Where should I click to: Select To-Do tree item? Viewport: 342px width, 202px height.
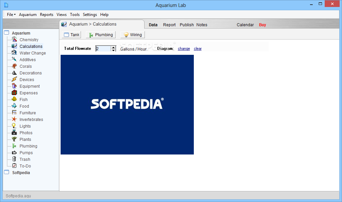tap(25, 166)
